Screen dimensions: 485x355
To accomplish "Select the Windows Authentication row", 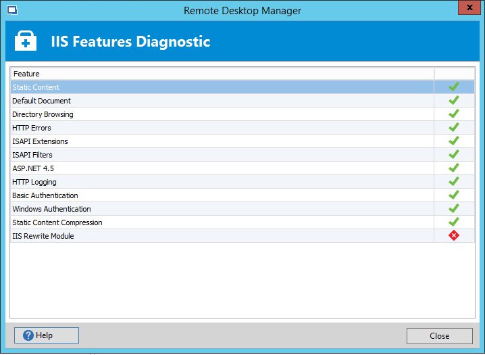I will click(x=242, y=209).
